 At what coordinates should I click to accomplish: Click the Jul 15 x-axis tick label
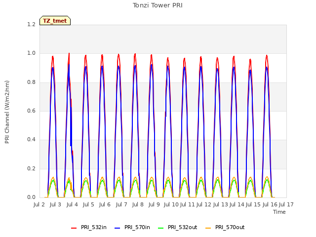[253, 204]
